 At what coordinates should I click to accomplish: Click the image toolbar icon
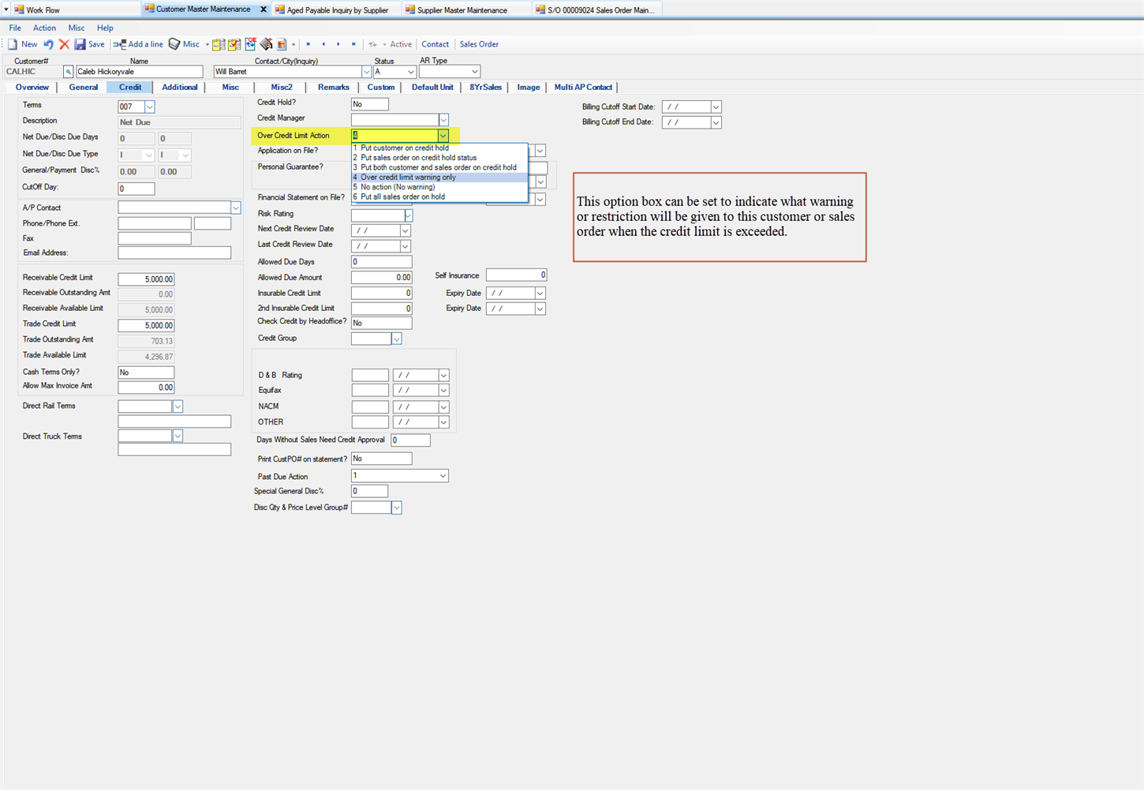click(x=281, y=44)
